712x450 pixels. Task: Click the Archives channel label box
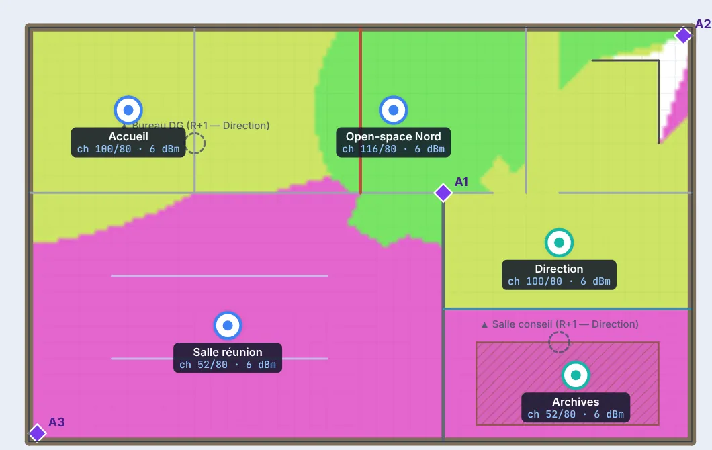tap(576, 408)
